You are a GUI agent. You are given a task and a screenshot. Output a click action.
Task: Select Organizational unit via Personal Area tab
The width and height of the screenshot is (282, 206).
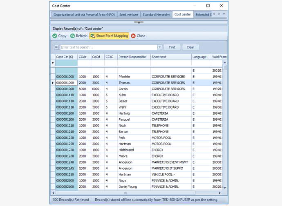84,15
